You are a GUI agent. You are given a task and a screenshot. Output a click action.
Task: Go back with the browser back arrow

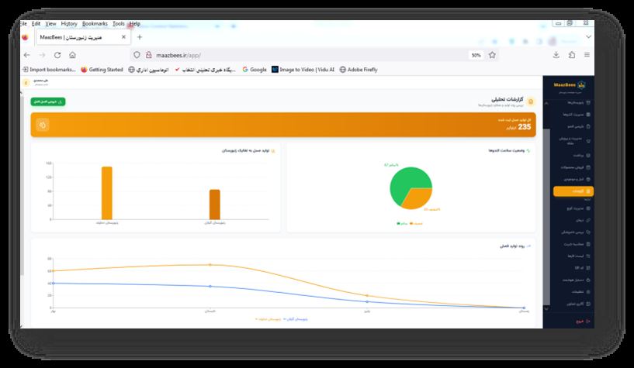coord(26,55)
